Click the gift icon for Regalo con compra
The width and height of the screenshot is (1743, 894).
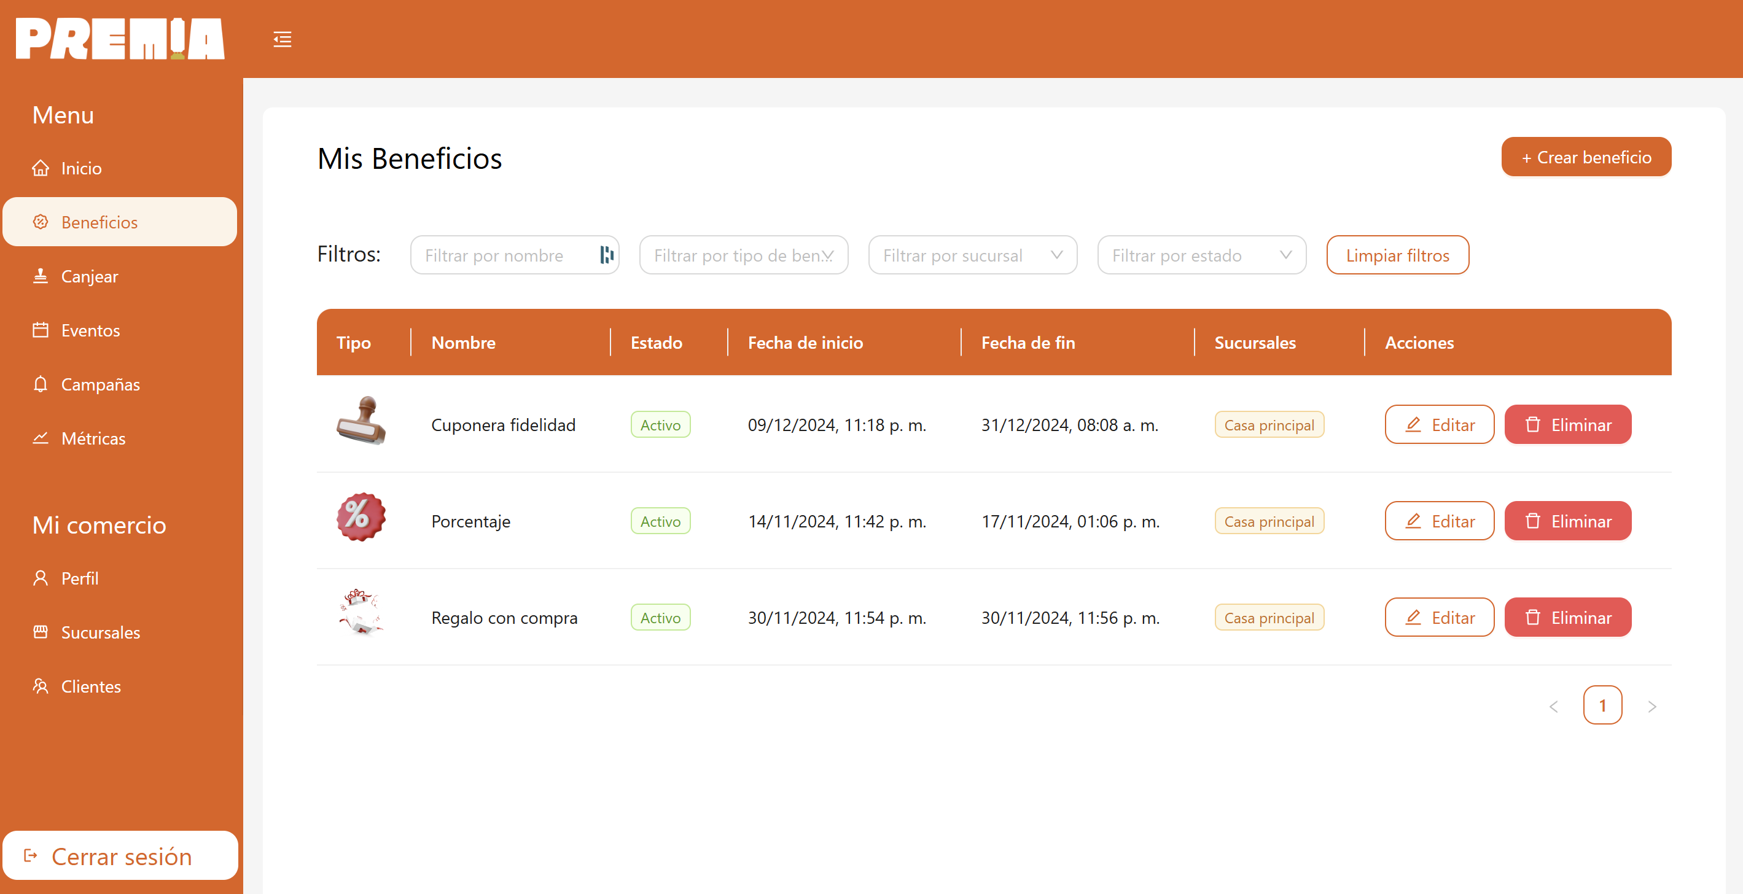coord(361,614)
